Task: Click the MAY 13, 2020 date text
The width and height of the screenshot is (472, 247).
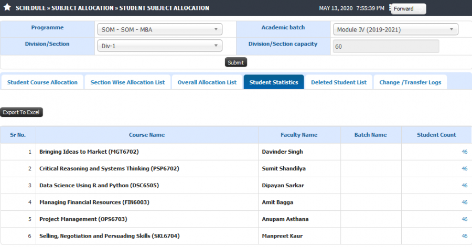Action: 336,8
